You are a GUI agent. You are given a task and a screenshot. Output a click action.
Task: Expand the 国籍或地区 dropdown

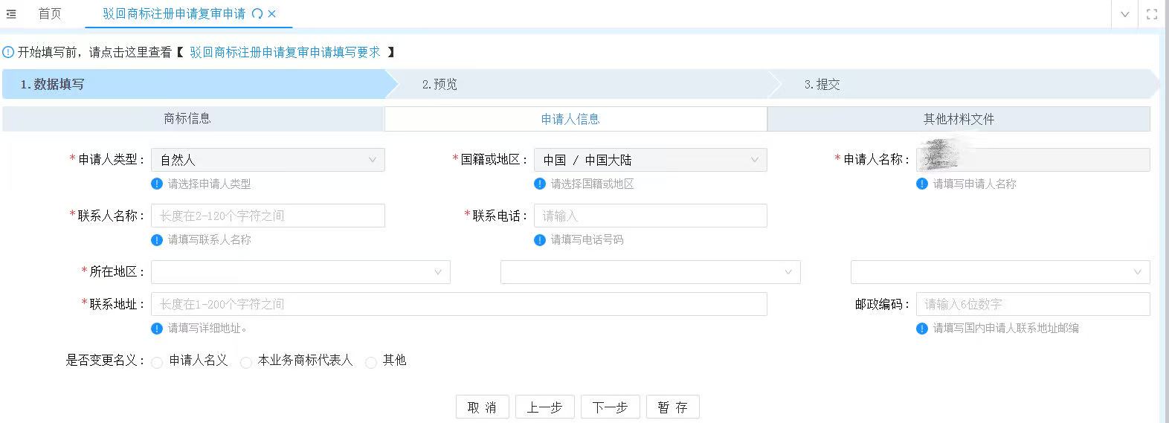pos(650,160)
